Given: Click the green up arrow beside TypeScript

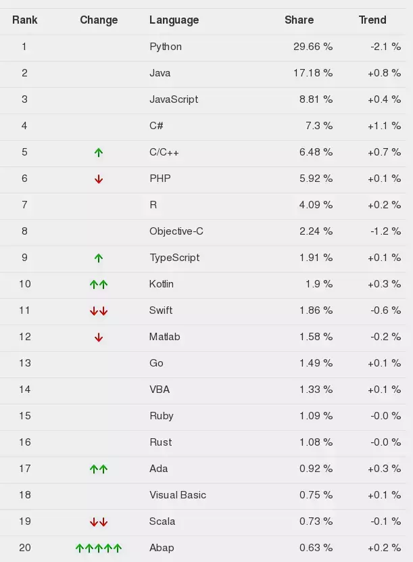Looking at the screenshot, I should click(99, 258).
